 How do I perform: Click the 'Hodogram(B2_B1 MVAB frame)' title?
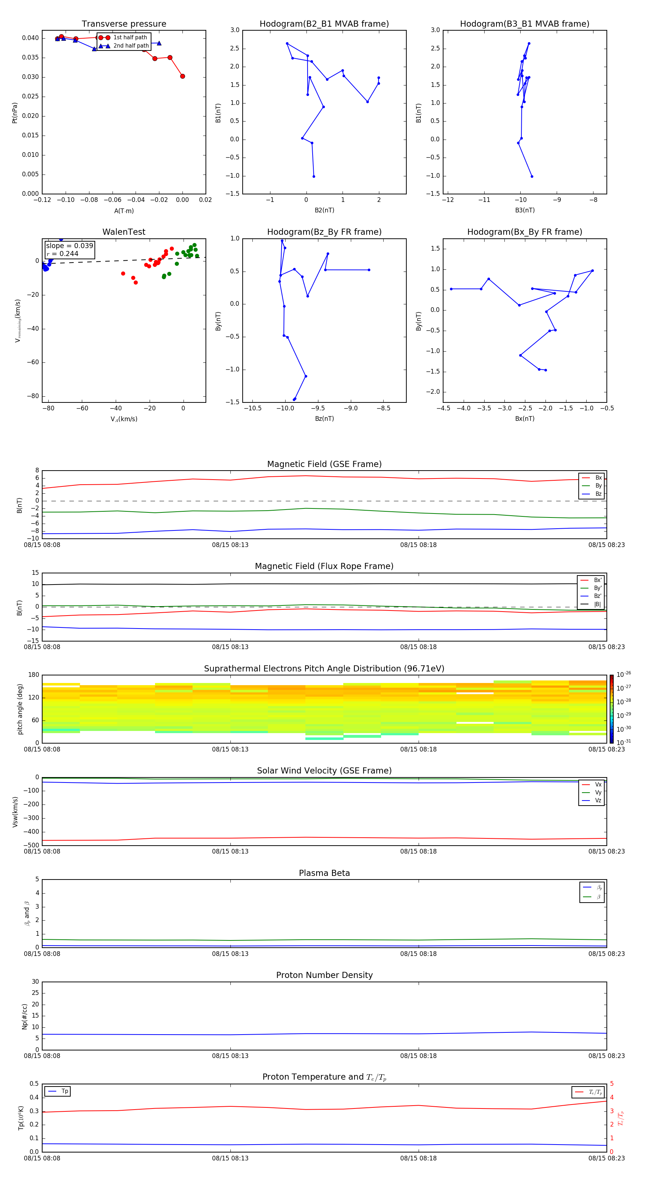coord(324,23)
